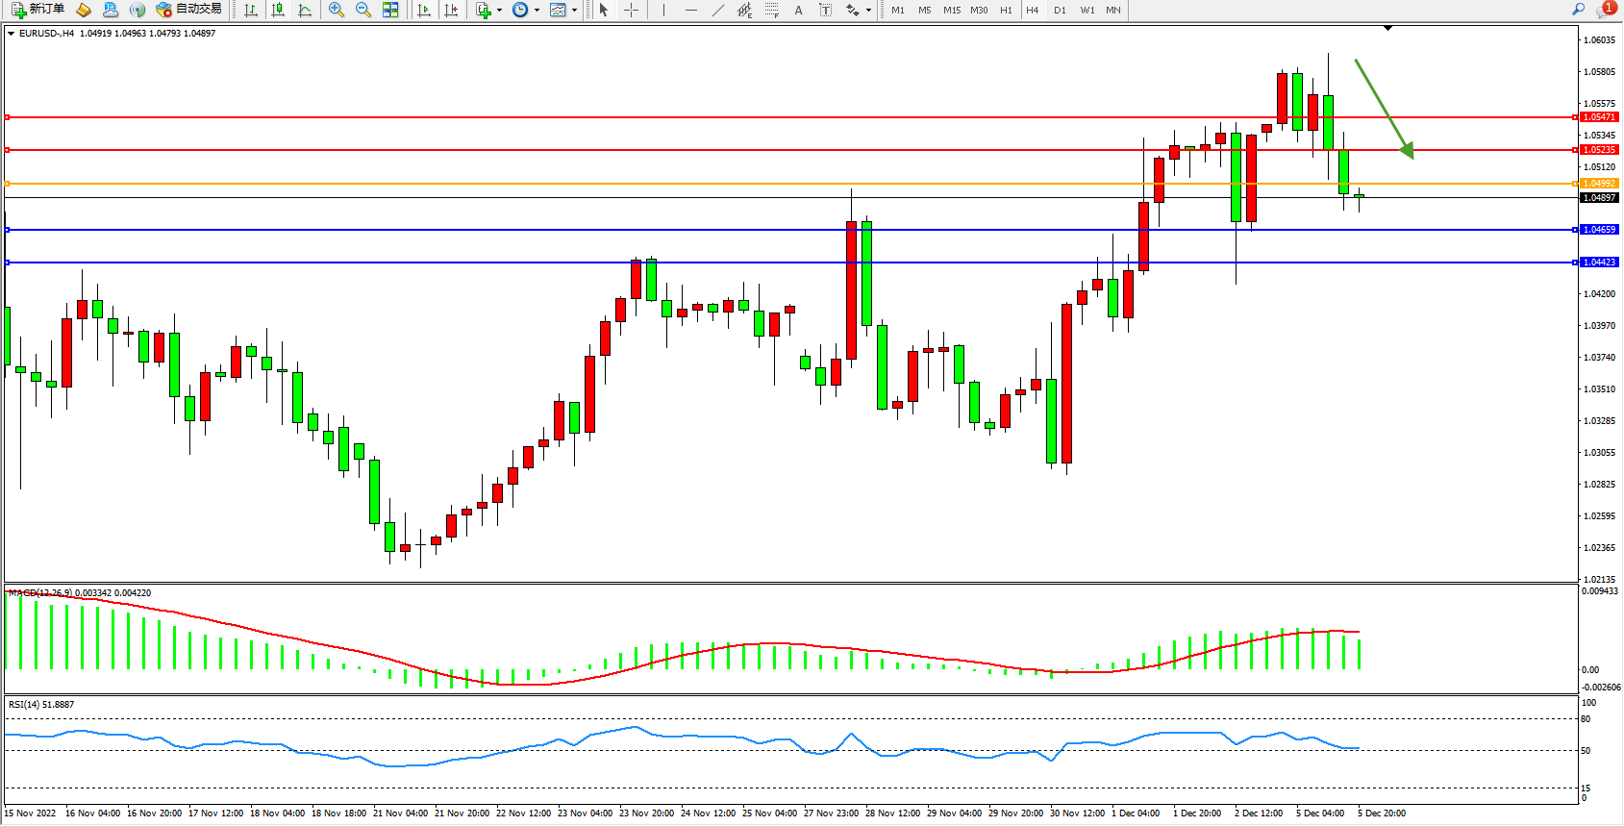The image size is (1624, 826).
Task: Switch timeframe to D1
Action: (x=1060, y=10)
